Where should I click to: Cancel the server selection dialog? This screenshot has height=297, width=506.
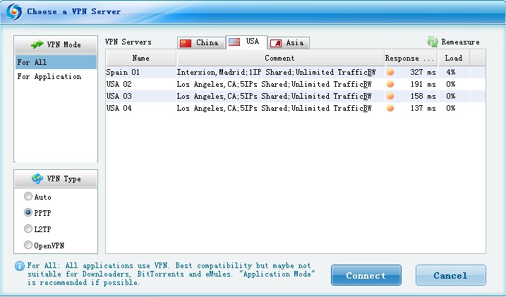pyautogui.click(x=450, y=275)
